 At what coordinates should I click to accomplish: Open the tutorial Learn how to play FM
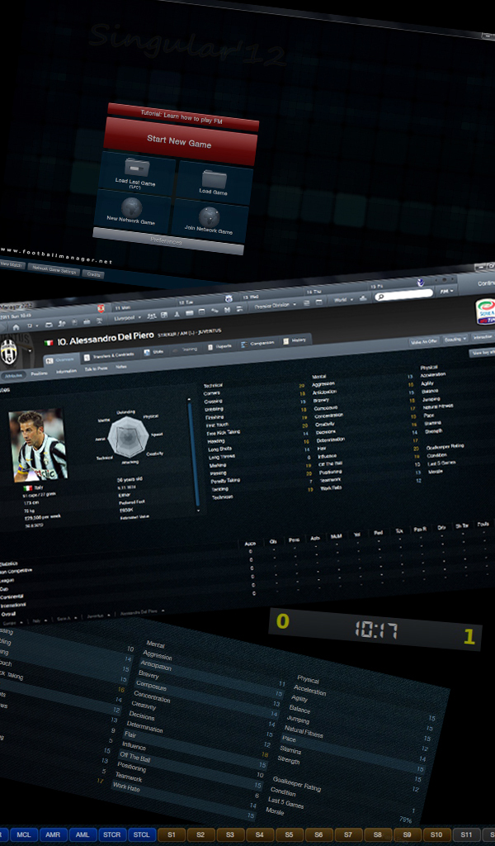click(x=182, y=117)
